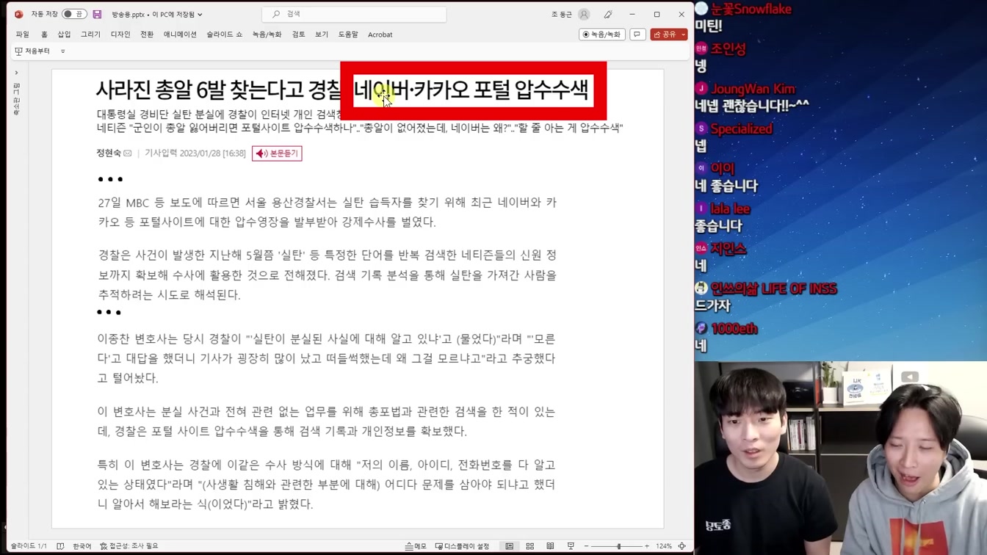
Task: Select the 전환 ribbon tab
Action: click(x=147, y=35)
